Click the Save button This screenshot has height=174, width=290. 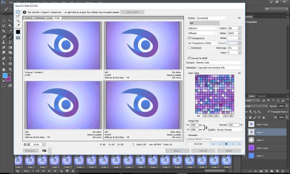click(177, 151)
